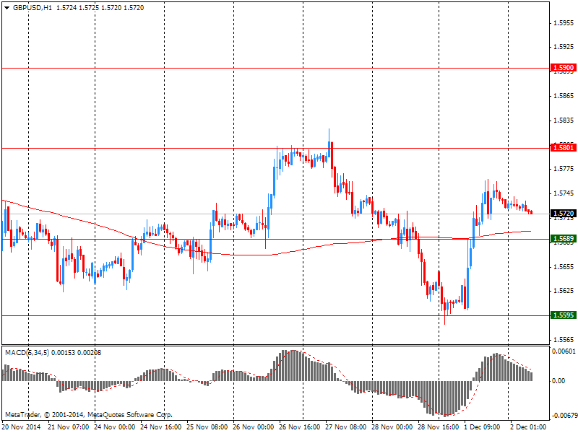Select the 21 Nov 07:00 time label

point(69,427)
